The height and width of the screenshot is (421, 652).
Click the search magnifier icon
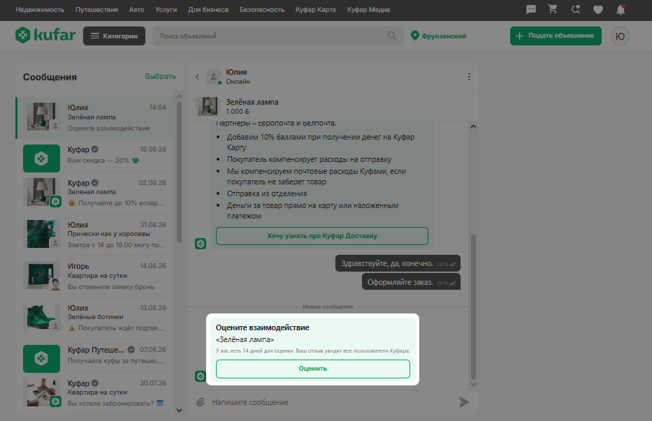click(392, 36)
